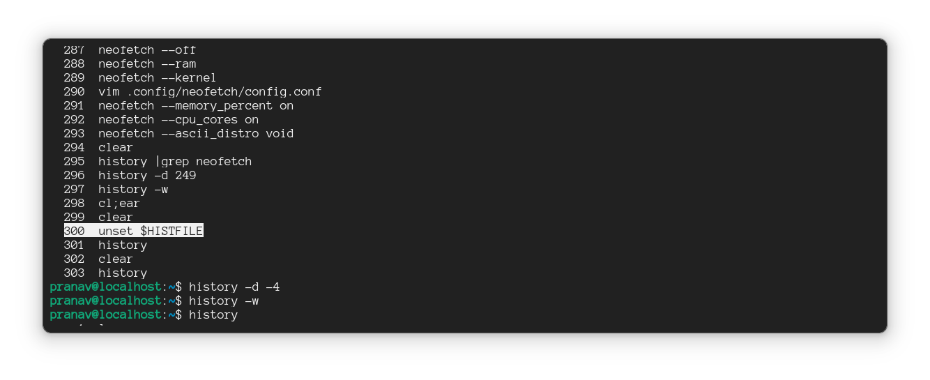Click line 301 history entry
This screenshot has width=930, height=380.
point(122,245)
